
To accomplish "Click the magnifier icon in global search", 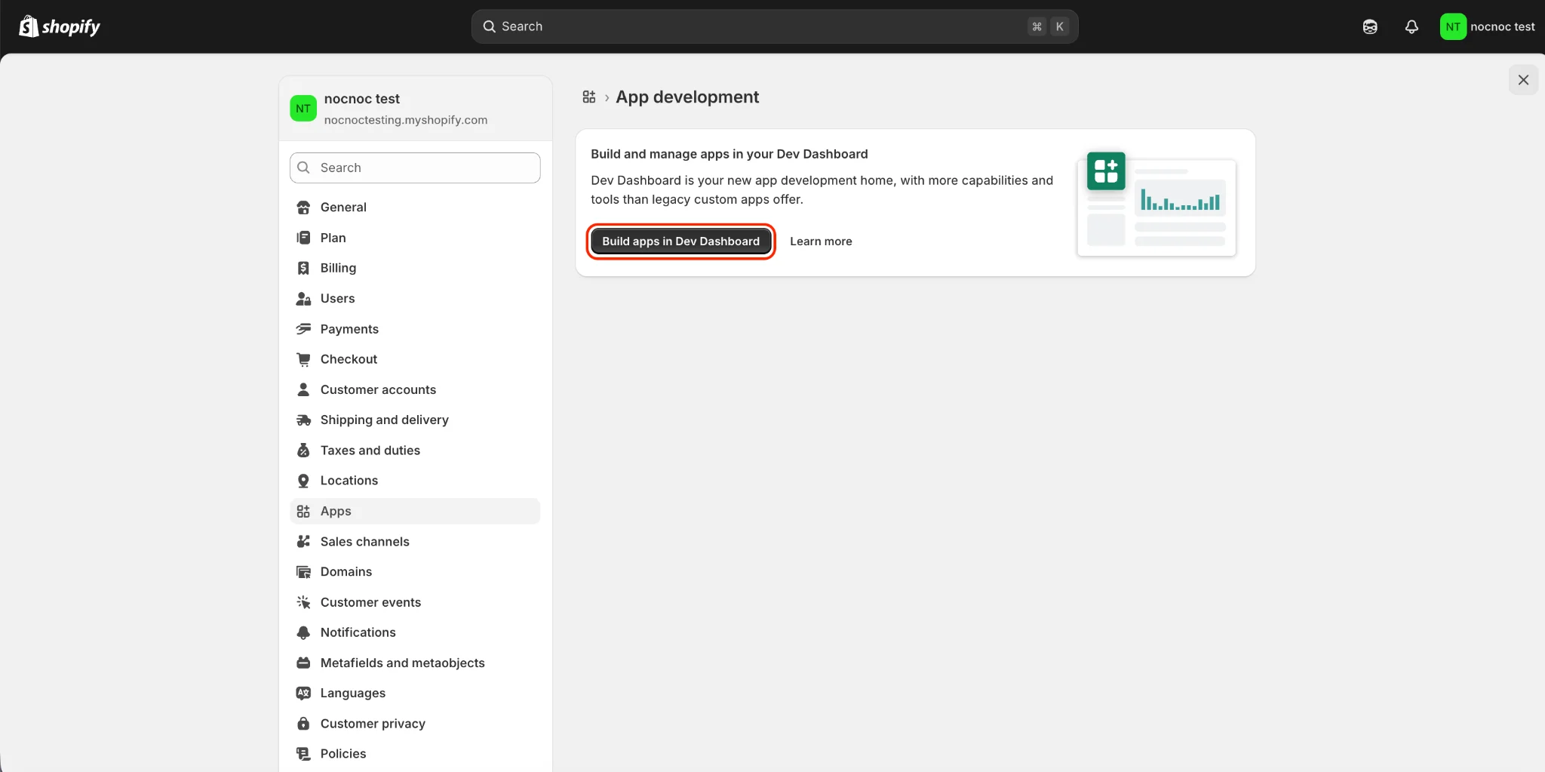I will pos(490,26).
